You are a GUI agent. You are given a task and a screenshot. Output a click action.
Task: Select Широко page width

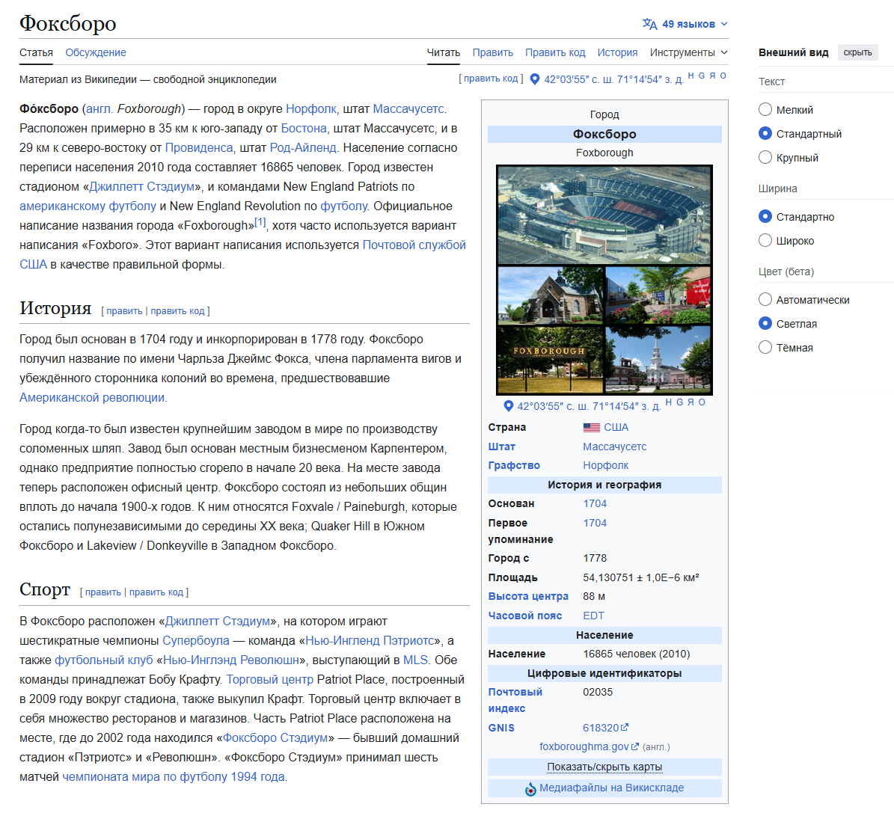(765, 241)
